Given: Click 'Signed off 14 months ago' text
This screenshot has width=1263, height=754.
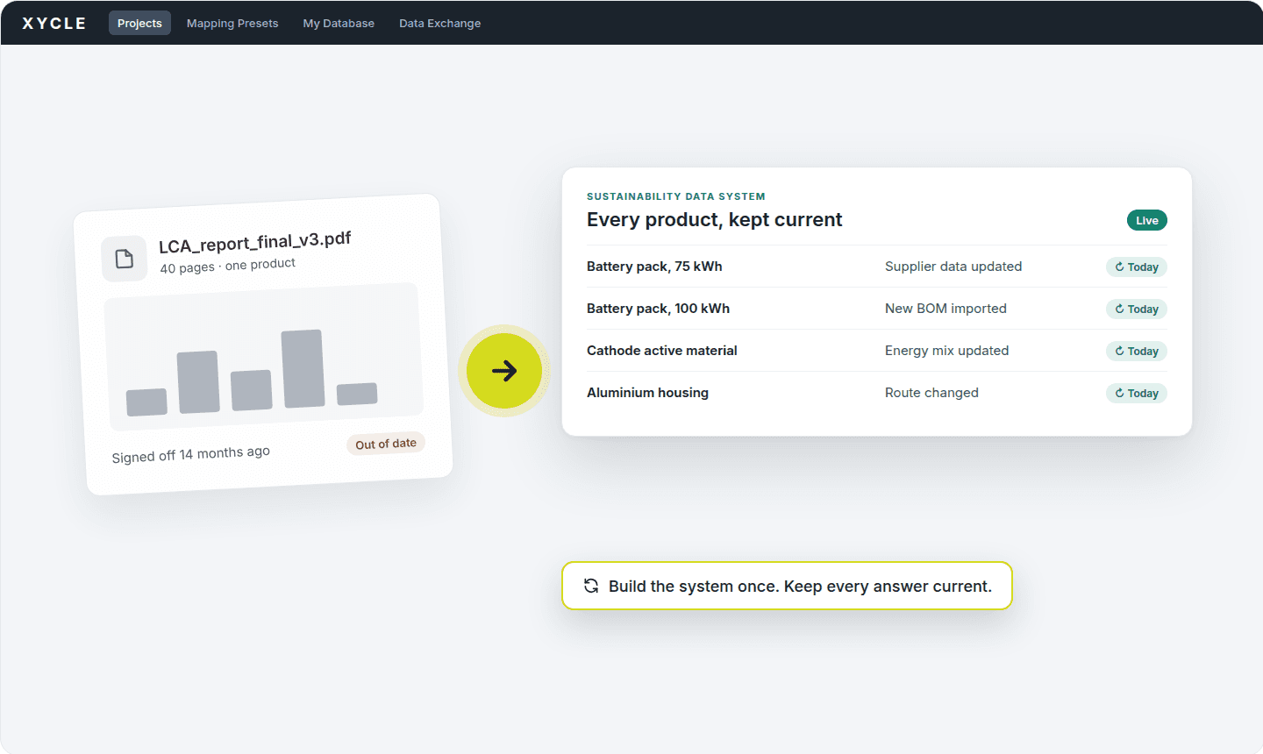Looking at the screenshot, I should coord(191,454).
